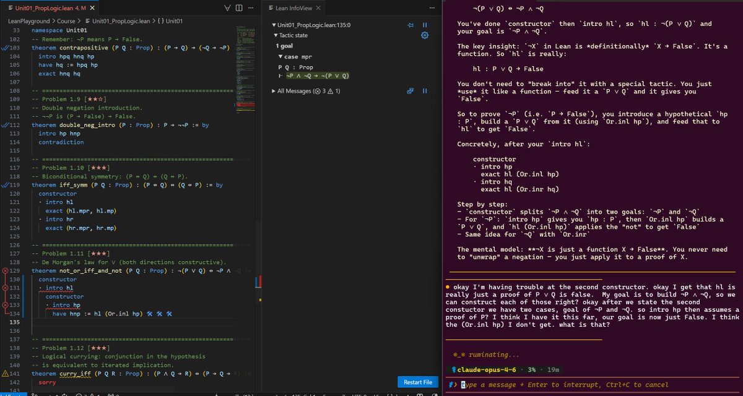Click 'contradiction' on line 114
Viewport: 743px width, 396px height.
(x=61, y=142)
